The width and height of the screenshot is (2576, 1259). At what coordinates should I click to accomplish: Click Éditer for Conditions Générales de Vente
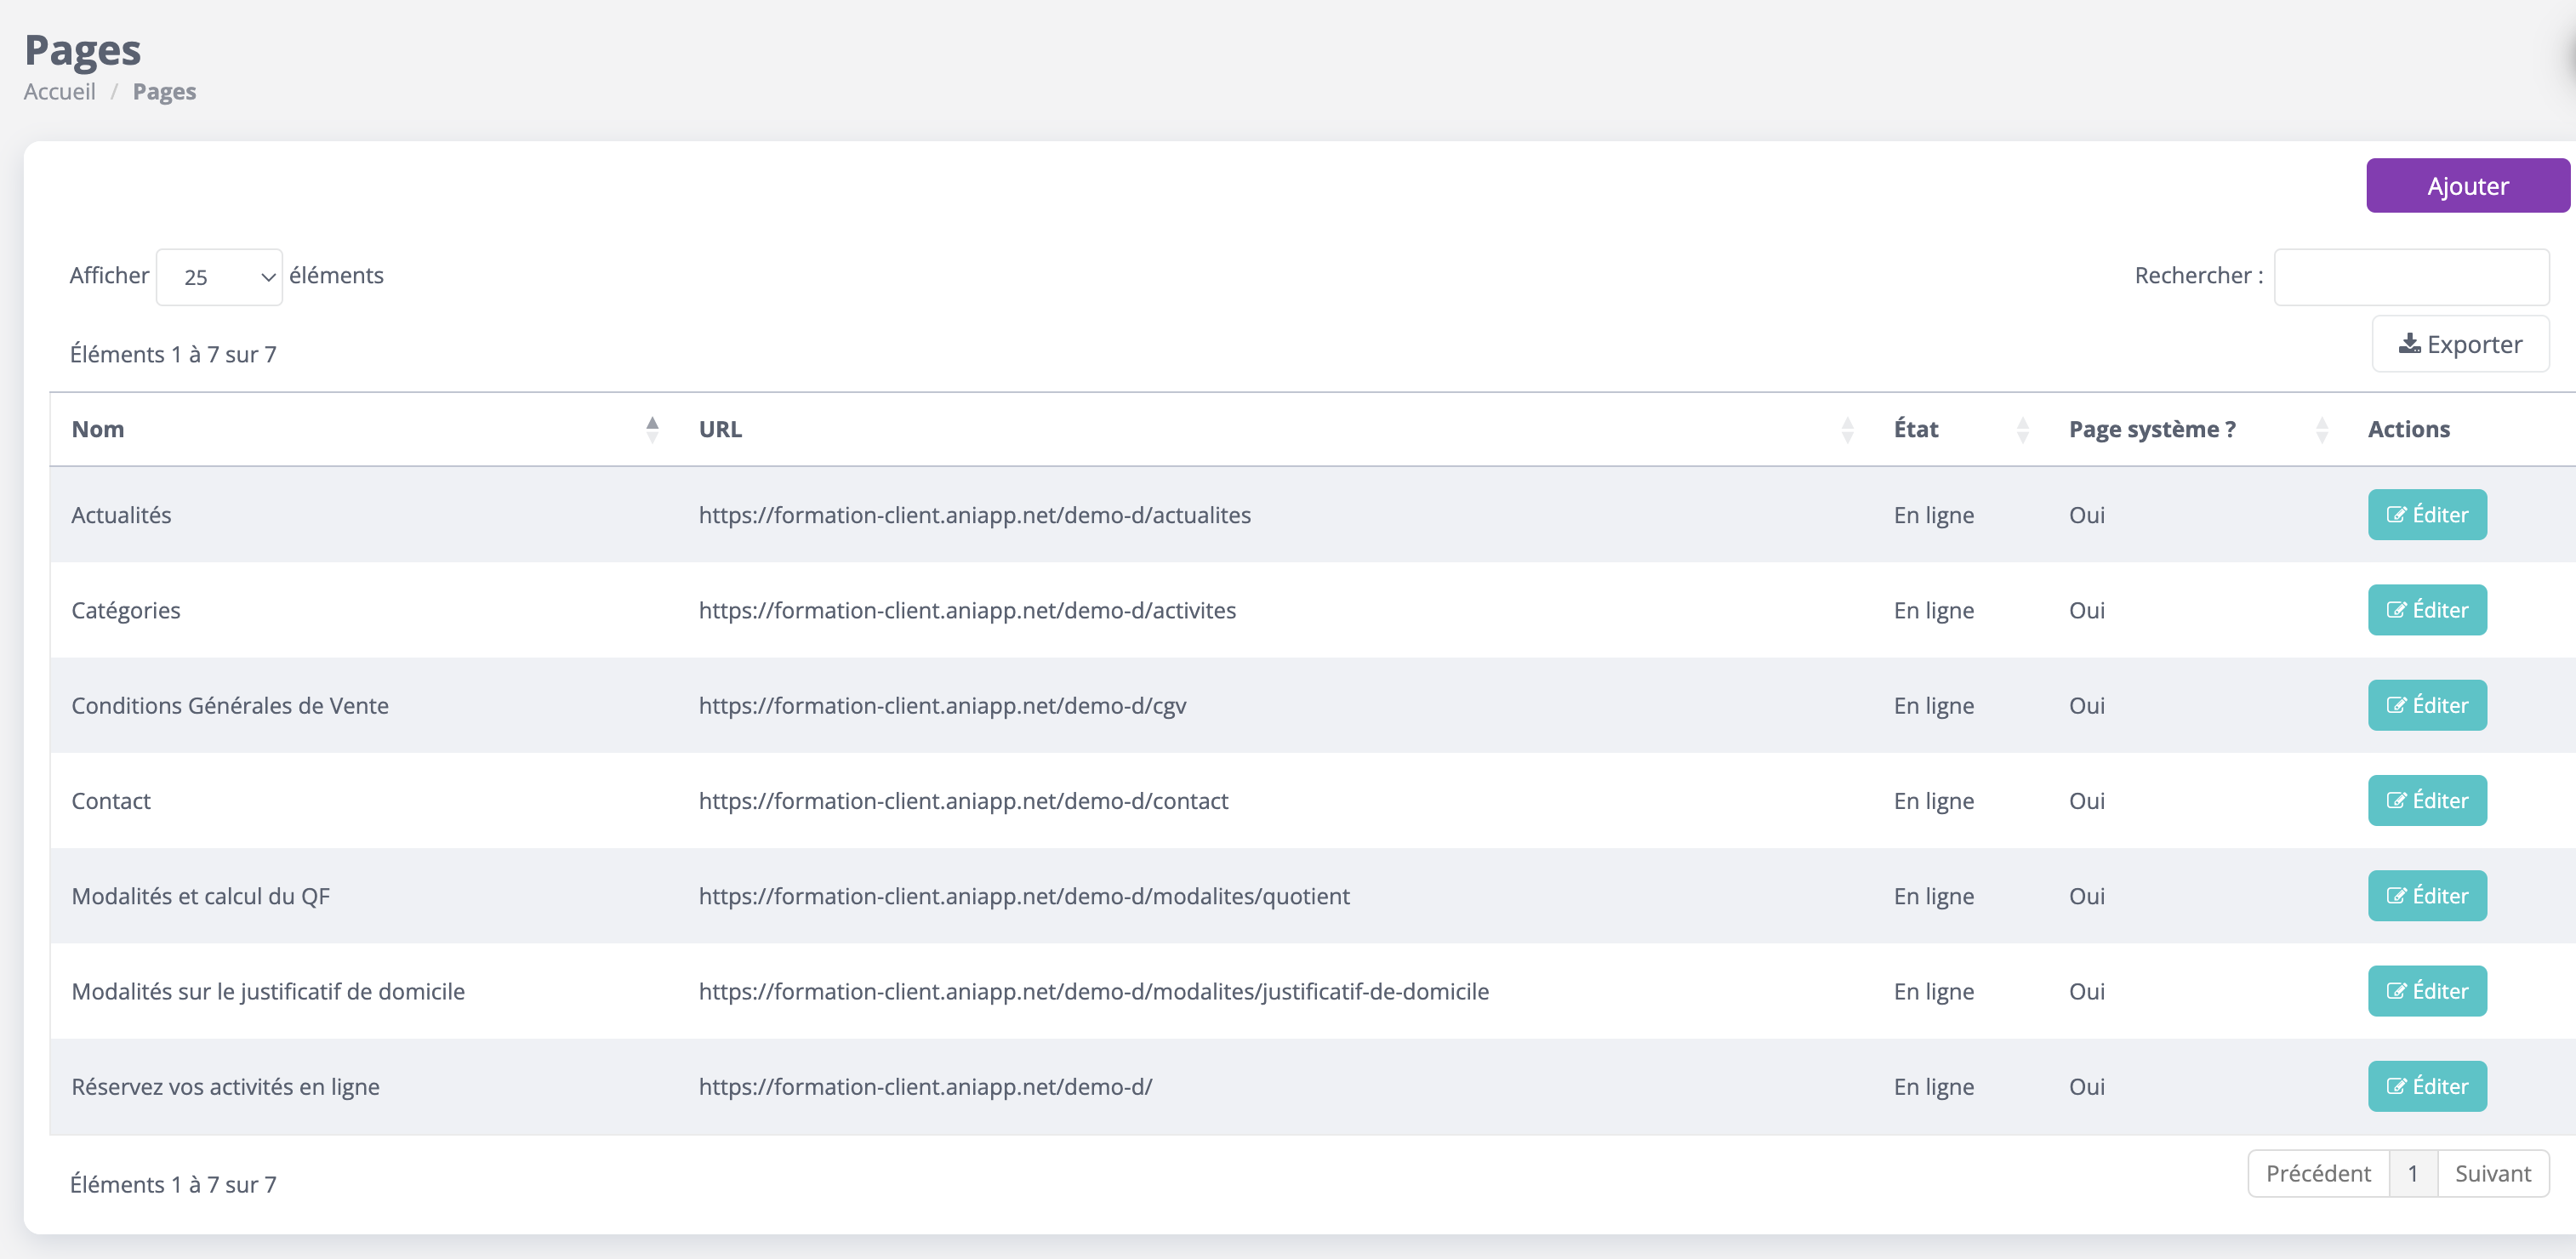(x=2426, y=705)
